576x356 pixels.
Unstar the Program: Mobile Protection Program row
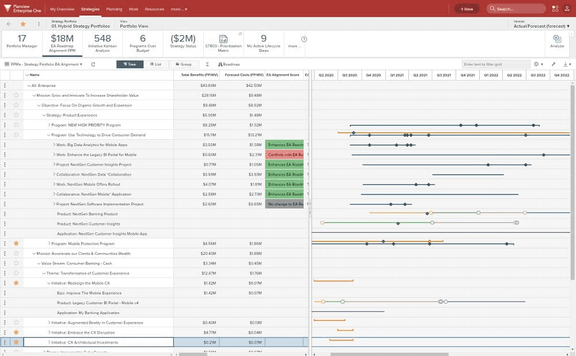point(16,243)
